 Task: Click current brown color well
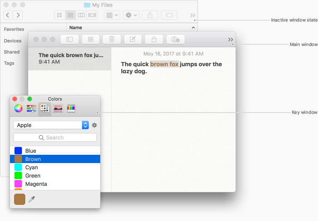[20, 199]
